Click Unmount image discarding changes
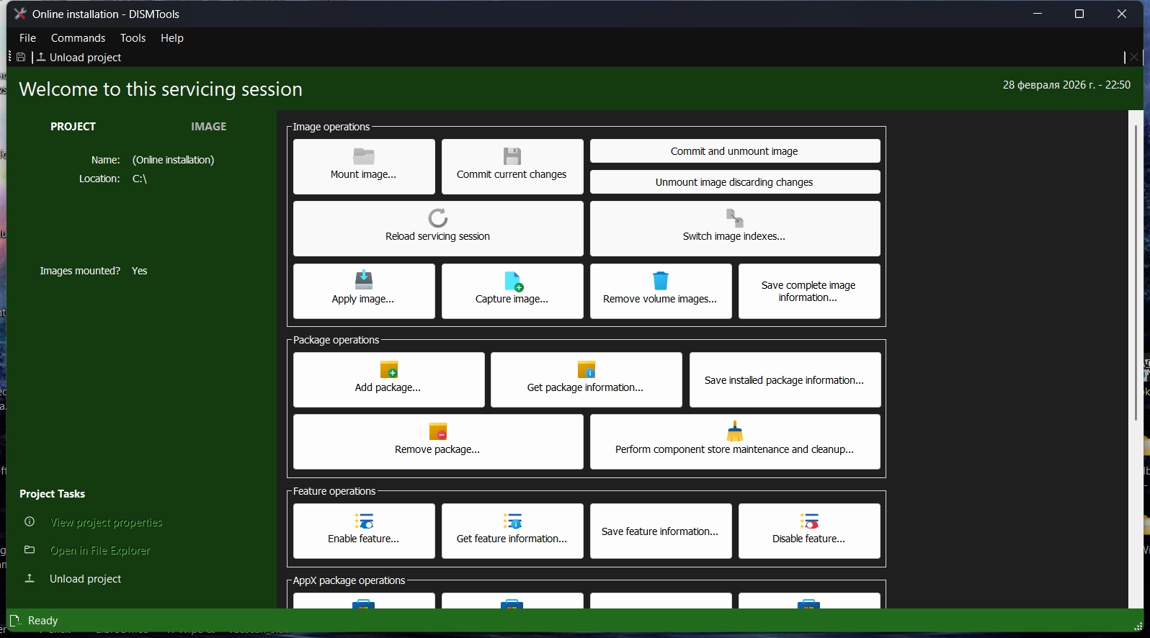The width and height of the screenshot is (1150, 638). (735, 182)
